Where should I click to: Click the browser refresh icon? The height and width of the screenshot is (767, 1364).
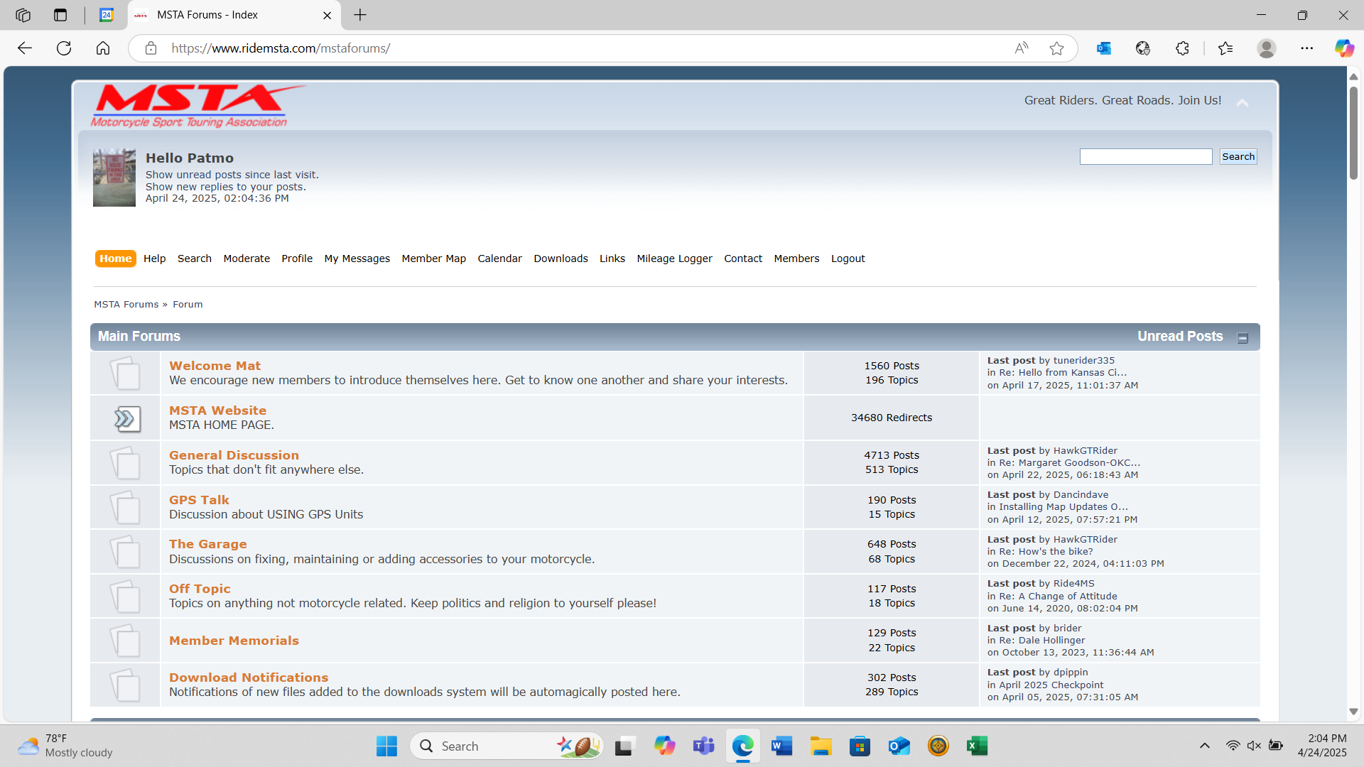[64, 48]
